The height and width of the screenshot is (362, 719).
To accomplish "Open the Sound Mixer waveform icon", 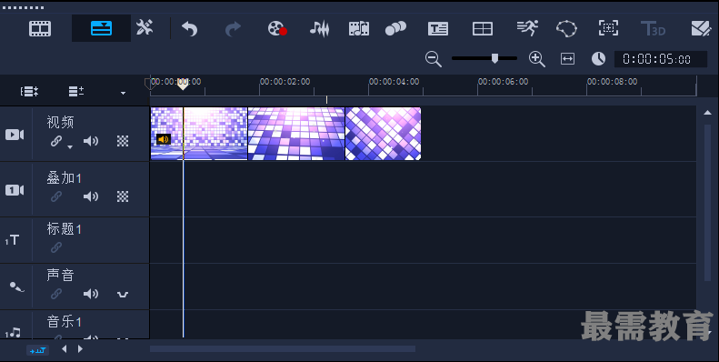I will click(319, 28).
